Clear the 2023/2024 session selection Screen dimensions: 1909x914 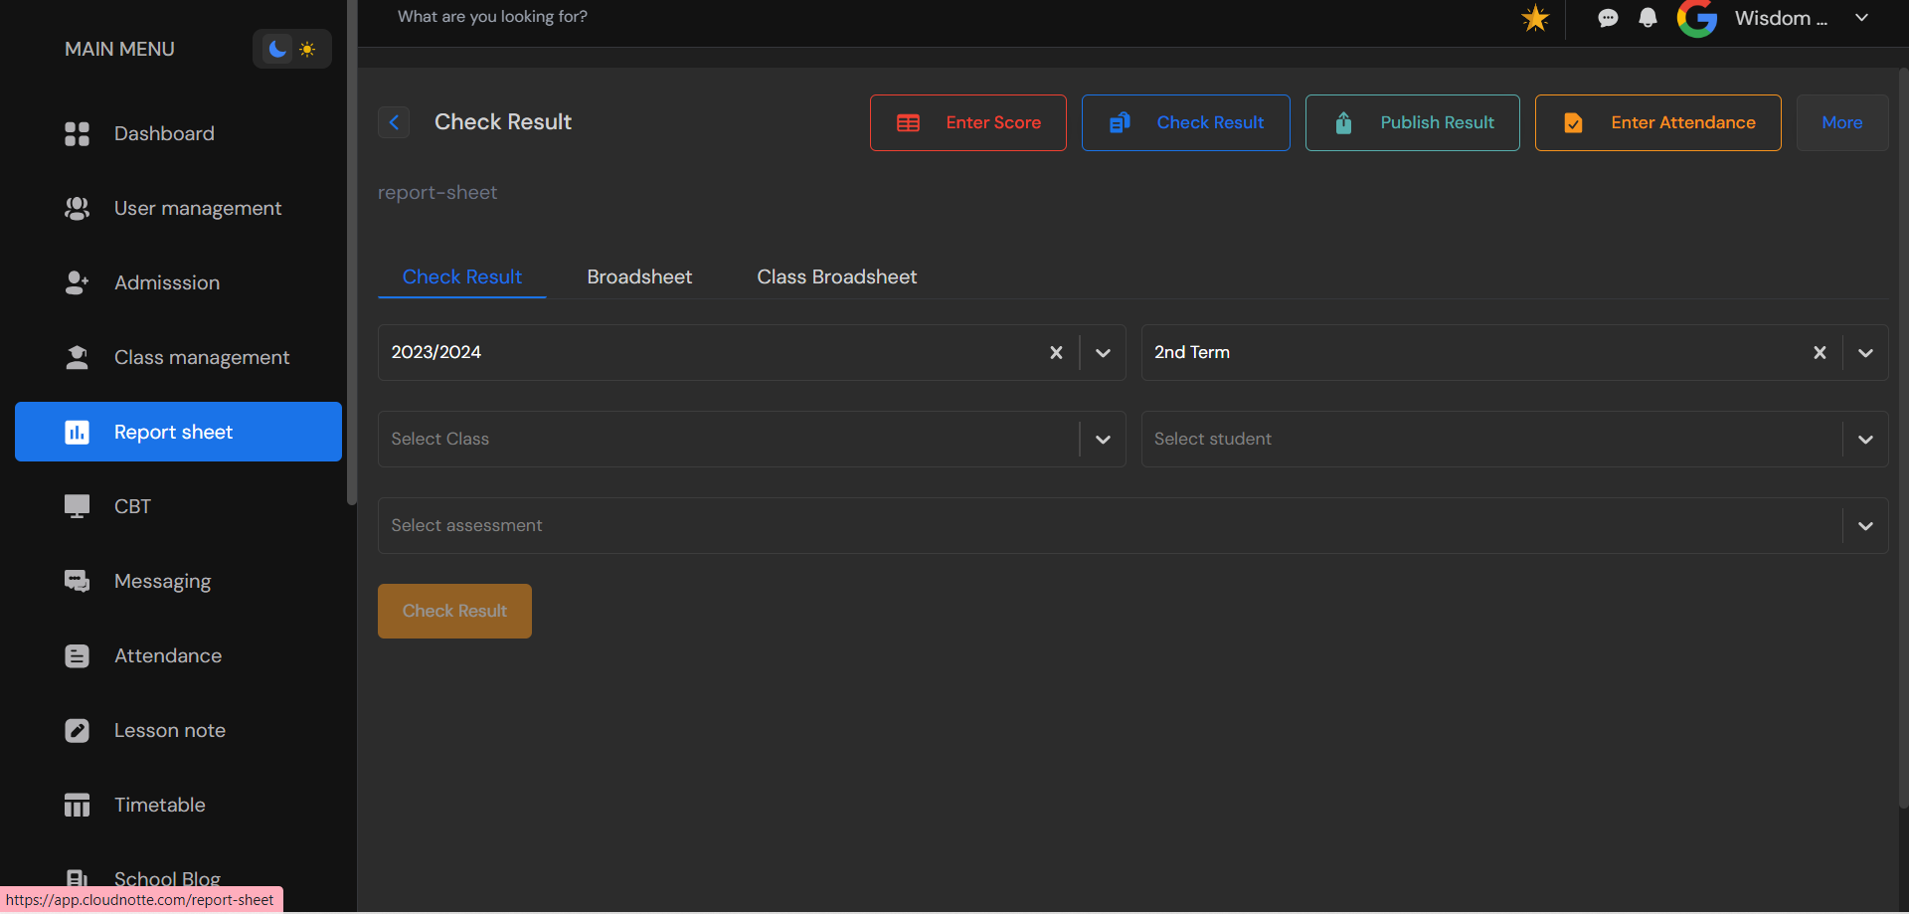(x=1056, y=352)
